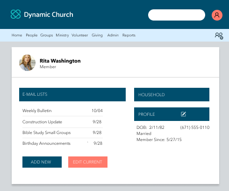
Task: Open the Groups menu
Action: click(x=47, y=35)
